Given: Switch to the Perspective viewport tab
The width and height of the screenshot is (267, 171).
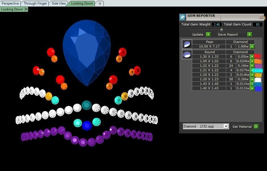Looking at the screenshot, I should pyautogui.click(x=10, y=3).
